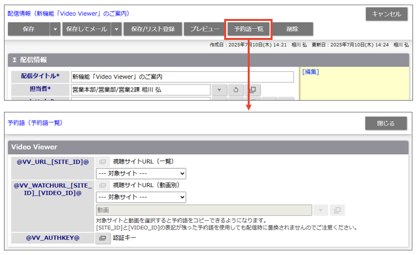
Task: Open the dropdown arrow beside 保存
Action: coord(55,29)
